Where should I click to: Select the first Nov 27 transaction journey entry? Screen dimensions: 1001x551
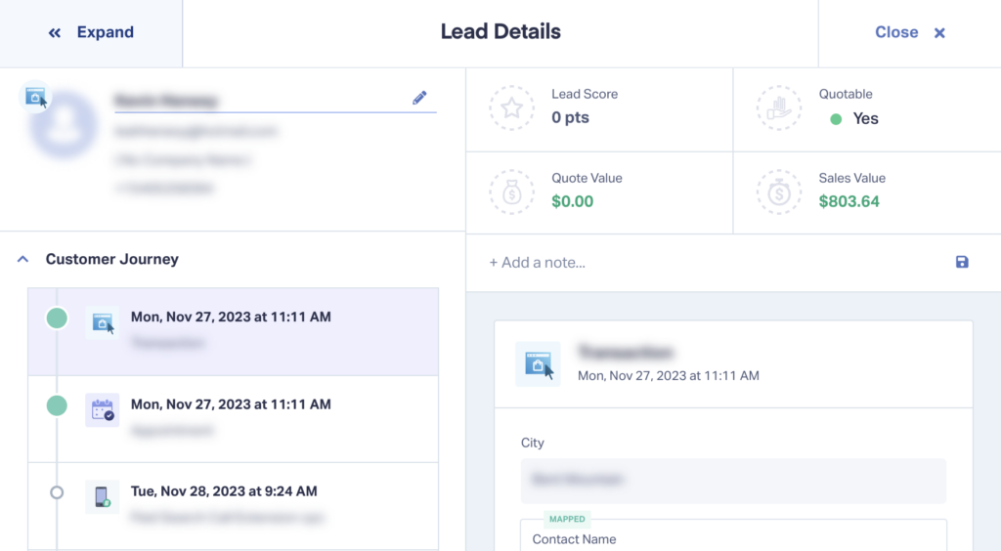[x=234, y=331]
